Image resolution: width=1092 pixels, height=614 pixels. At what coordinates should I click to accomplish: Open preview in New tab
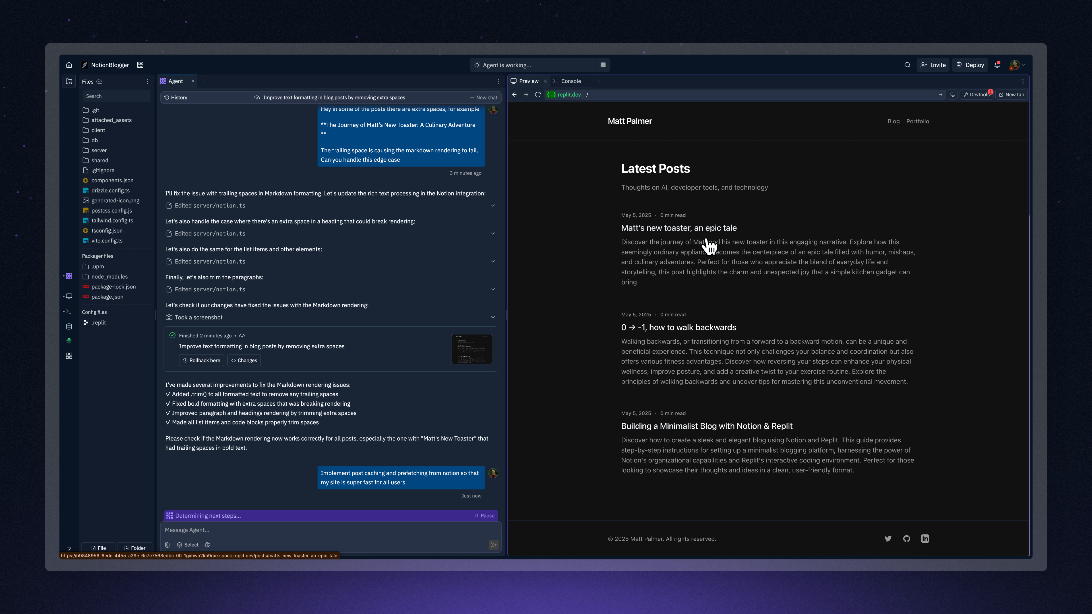pyautogui.click(x=1012, y=94)
